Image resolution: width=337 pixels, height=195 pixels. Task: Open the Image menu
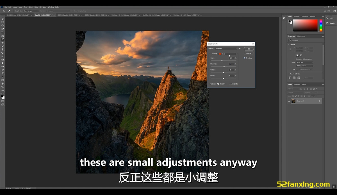click(x=15, y=7)
